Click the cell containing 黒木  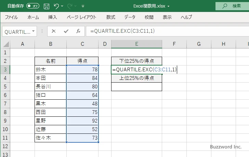pyautogui.click(x=51, y=104)
